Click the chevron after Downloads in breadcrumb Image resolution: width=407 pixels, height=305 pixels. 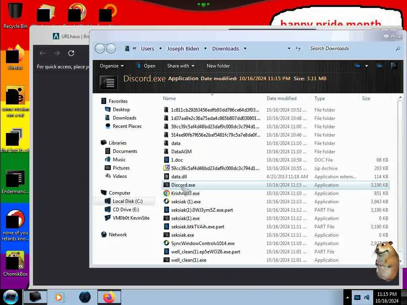click(245, 48)
